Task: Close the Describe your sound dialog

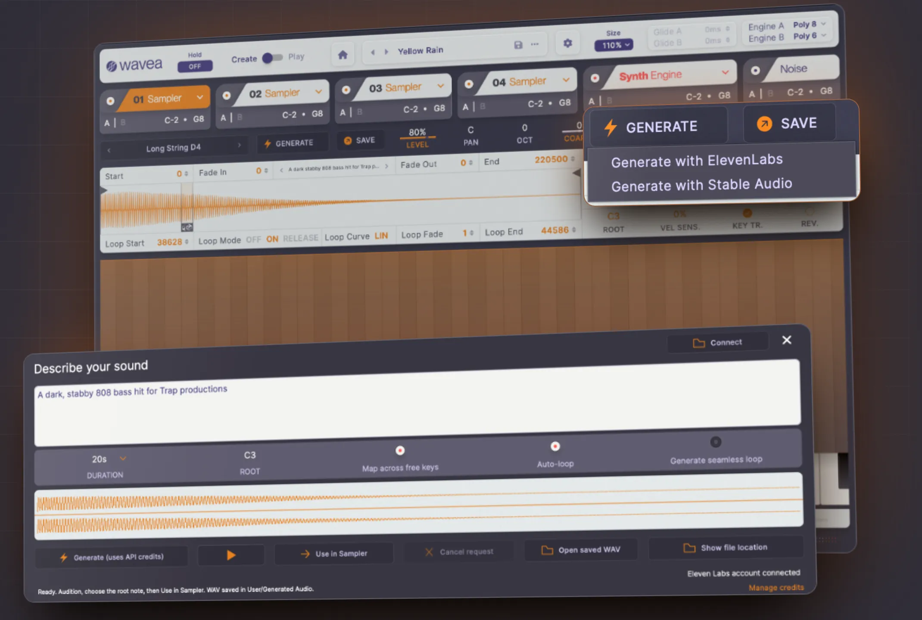Action: [786, 340]
